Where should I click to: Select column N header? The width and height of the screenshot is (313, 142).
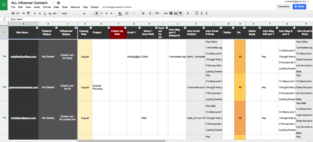[240, 24]
